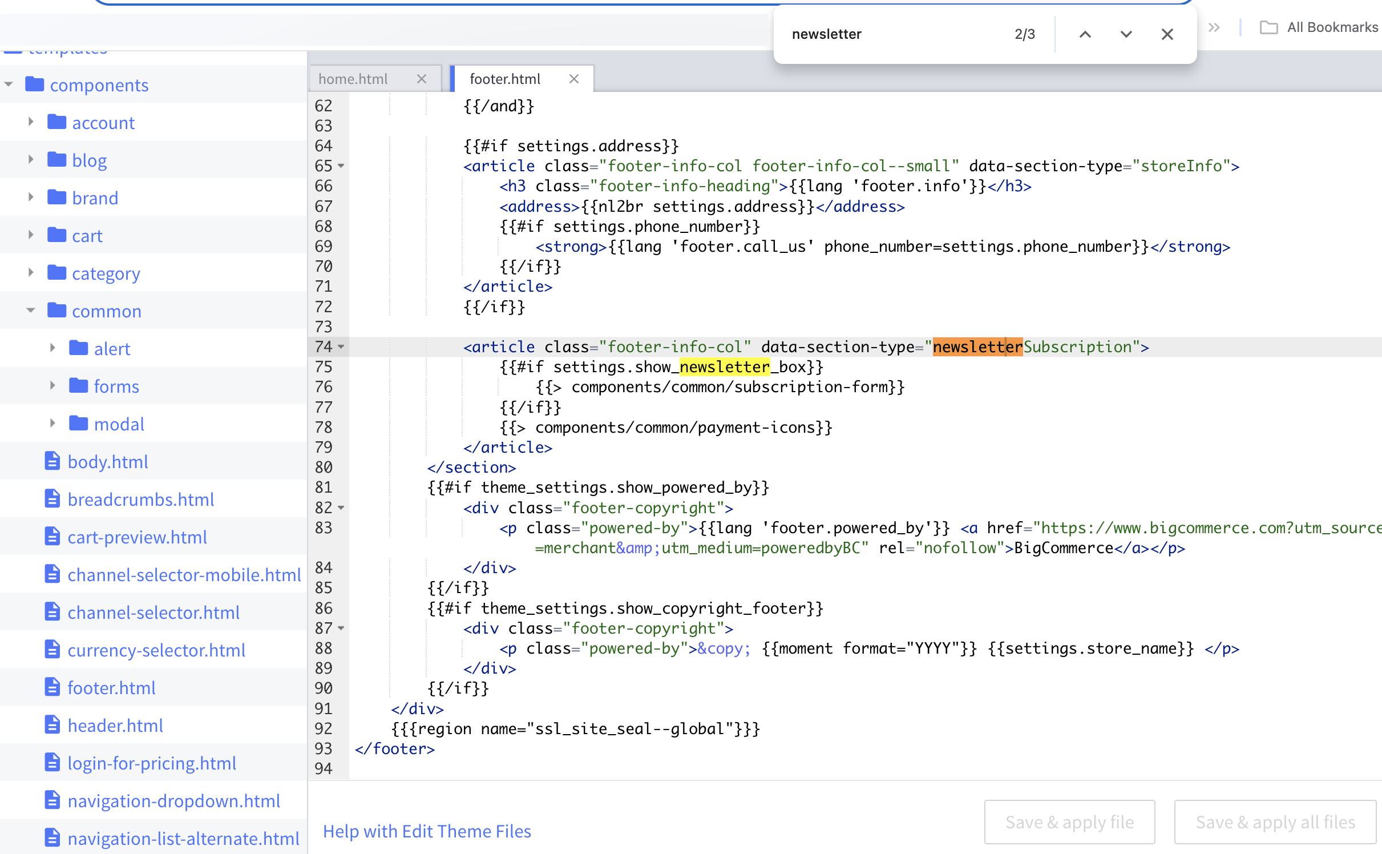Click the bookmarks panel icon

pos(1267,29)
